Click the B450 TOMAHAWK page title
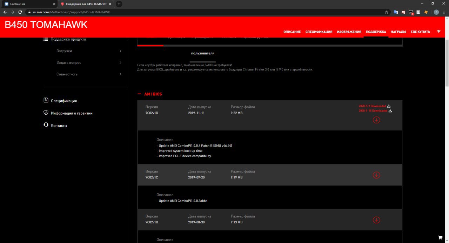This screenshot has width=449, height=243. [46, 25]
